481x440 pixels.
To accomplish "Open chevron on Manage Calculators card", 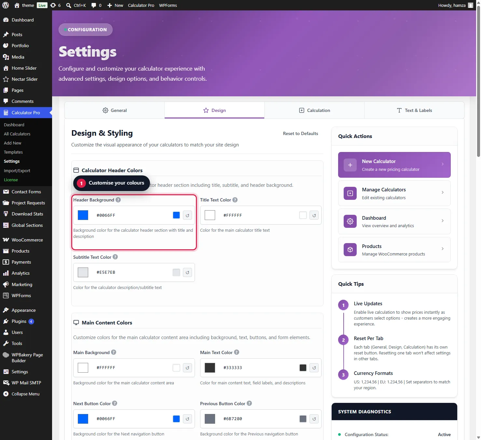I will click(x=443, y=192).
